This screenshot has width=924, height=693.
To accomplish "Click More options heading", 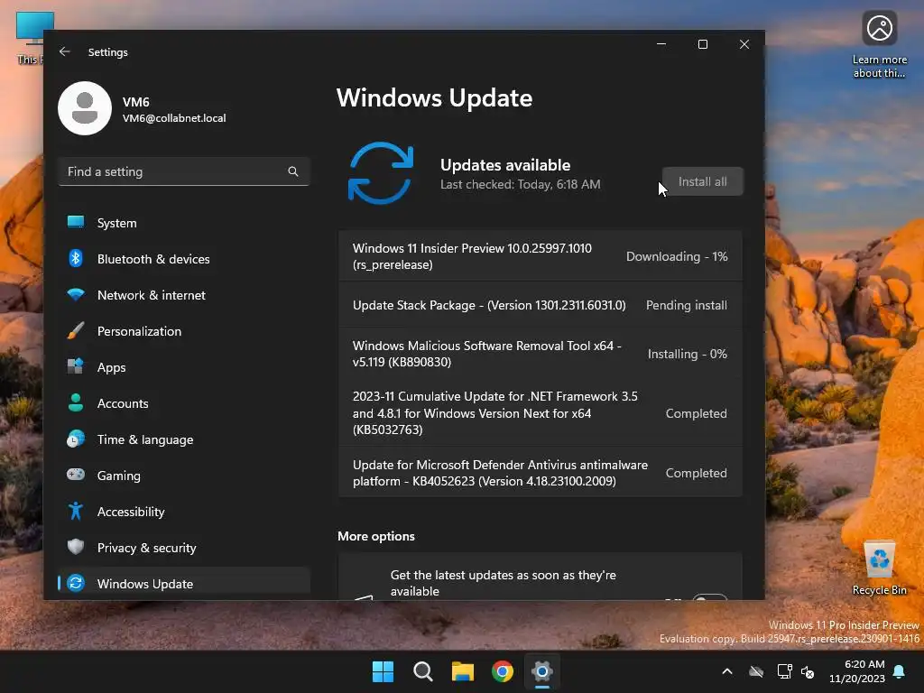I will click(x=376, y=536).
